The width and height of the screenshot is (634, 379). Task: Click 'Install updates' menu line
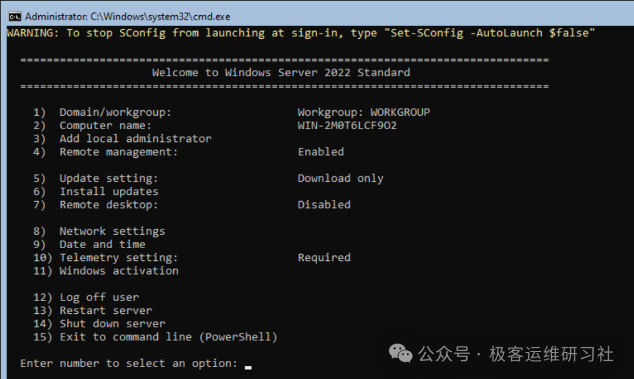tap(109, 191)
